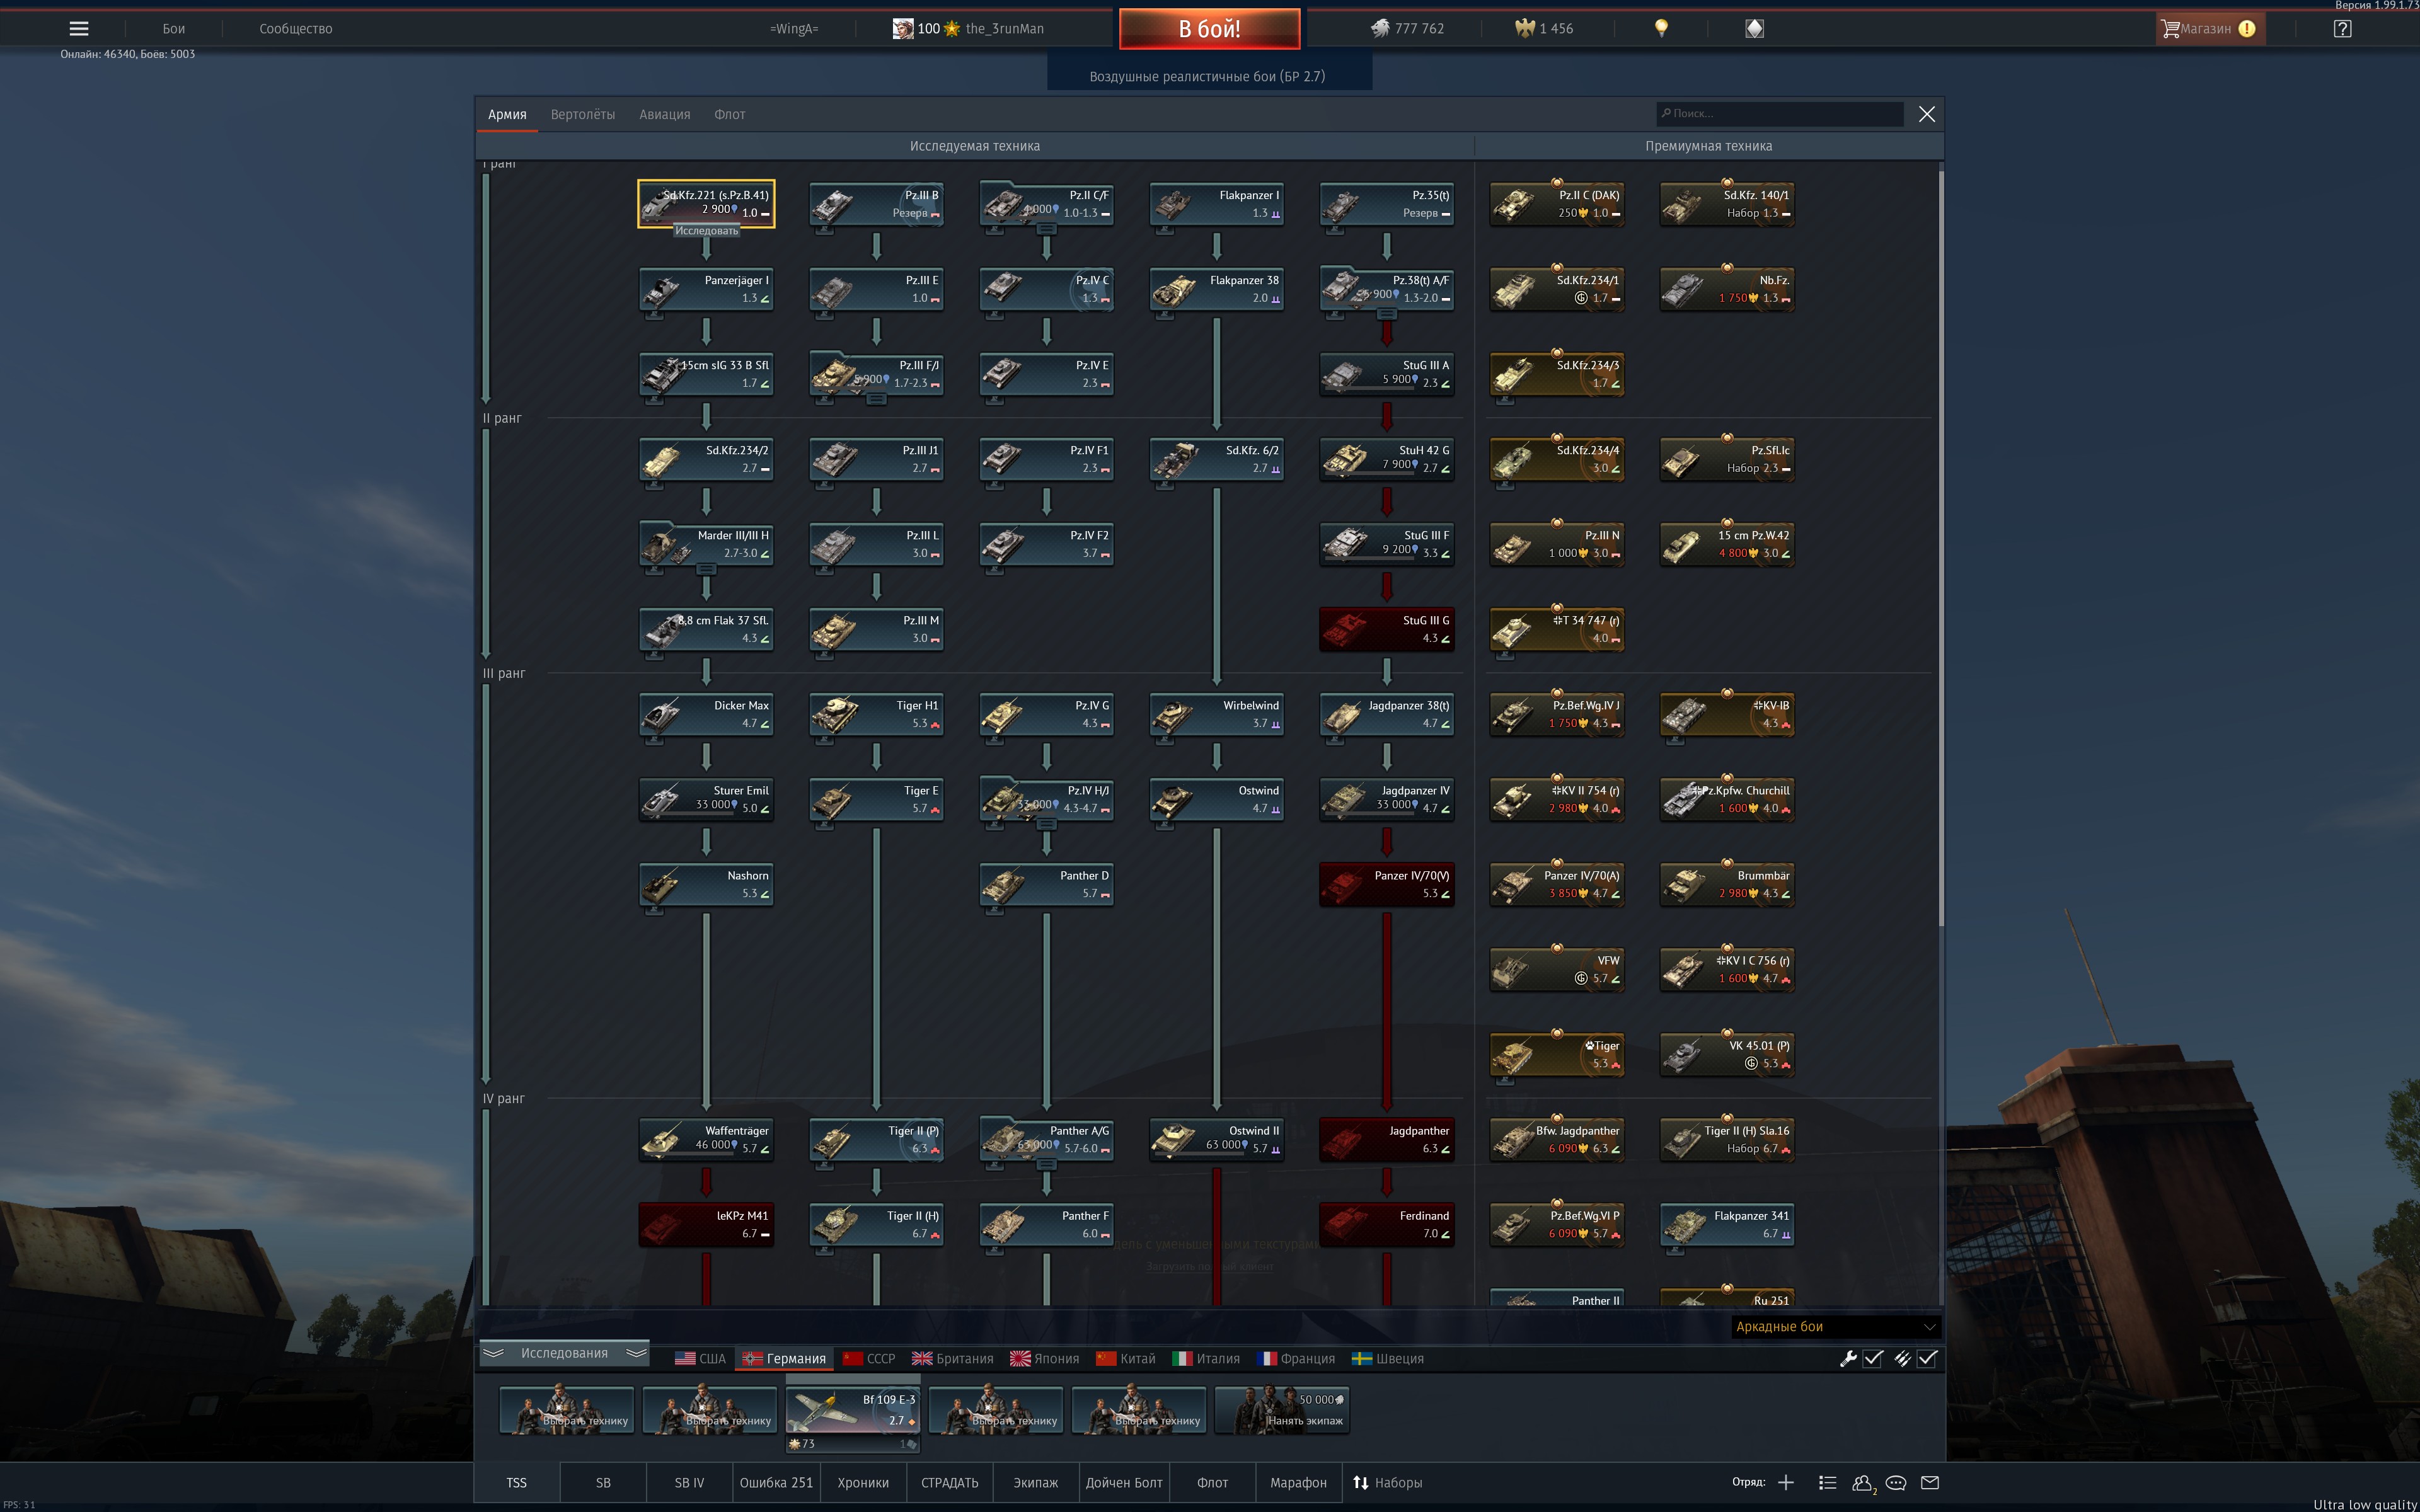Select the Ferdinand vehicle card

pyautogui.click(x=1386, y=1224)
